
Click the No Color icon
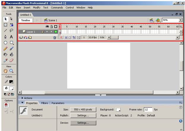point(9,94)
